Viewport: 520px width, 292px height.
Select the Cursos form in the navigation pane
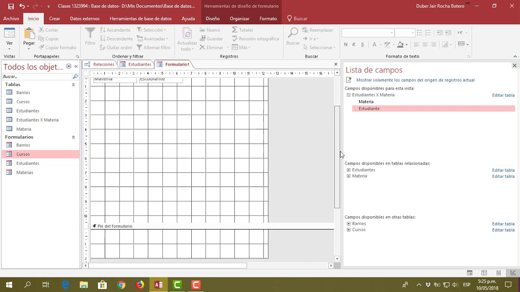(41, 154)
